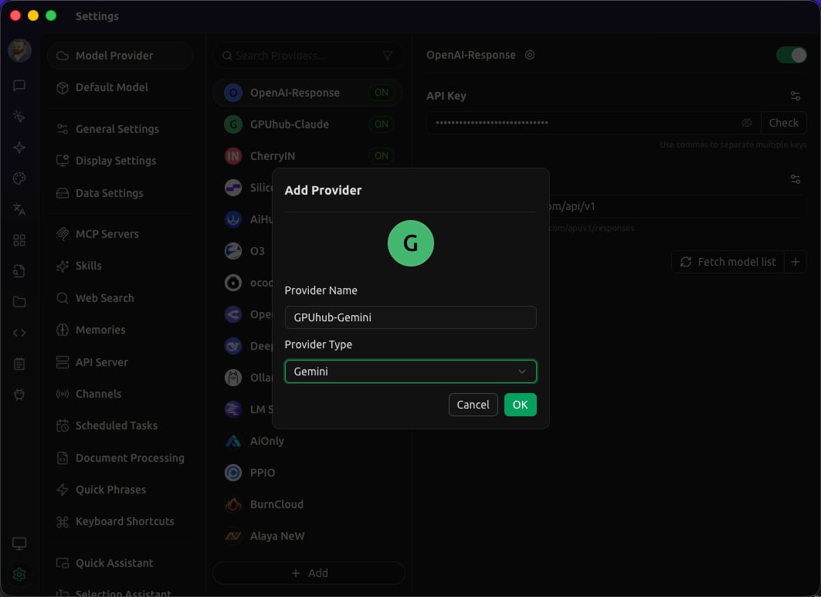This screenshot has width=821, height=597.
Task: Click the monitor icon in the sidebar
Action: [19, 544]
